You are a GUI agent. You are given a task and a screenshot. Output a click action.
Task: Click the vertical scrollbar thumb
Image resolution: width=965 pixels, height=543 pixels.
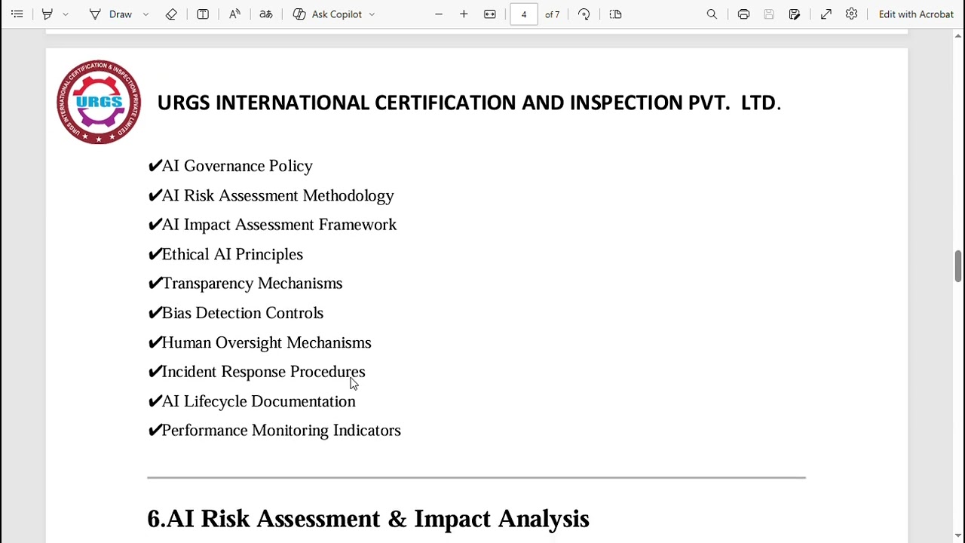pos(958,266)
